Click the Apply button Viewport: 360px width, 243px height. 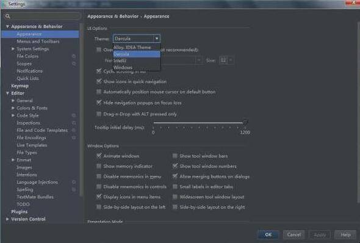320,234
